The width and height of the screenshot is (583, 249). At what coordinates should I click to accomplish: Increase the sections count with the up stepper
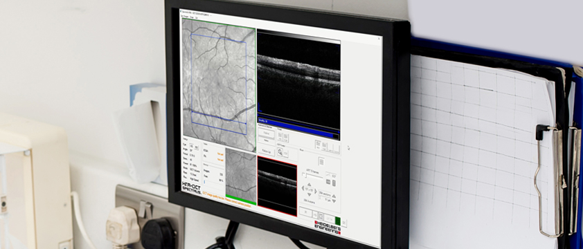point(334,196)
